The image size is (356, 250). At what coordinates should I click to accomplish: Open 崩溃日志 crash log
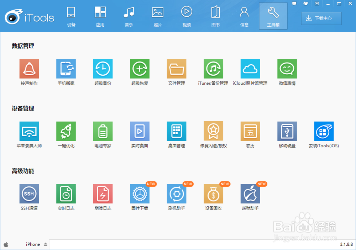[103, 194]
